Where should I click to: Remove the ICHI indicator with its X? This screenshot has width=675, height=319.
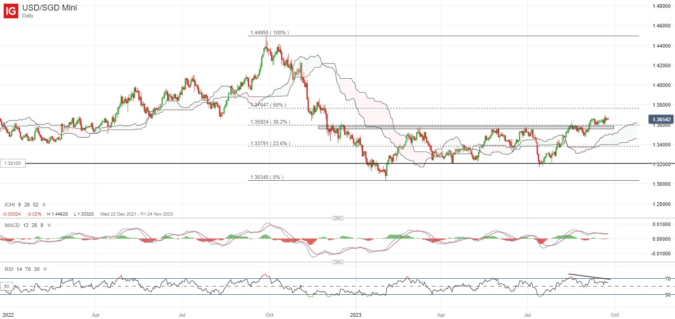44,205
